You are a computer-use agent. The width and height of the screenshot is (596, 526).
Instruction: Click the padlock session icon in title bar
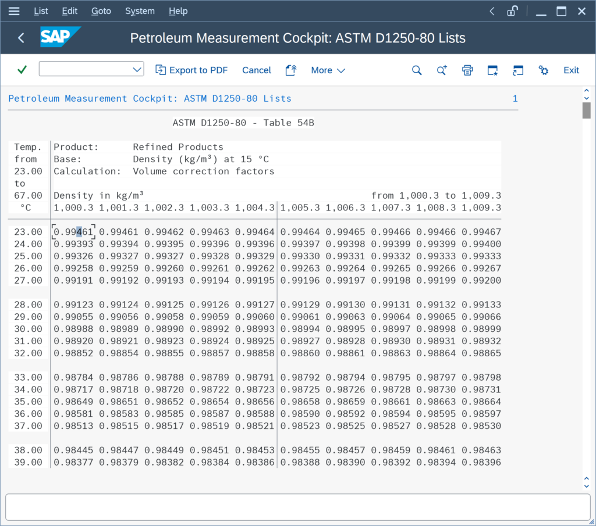[512, 11]
